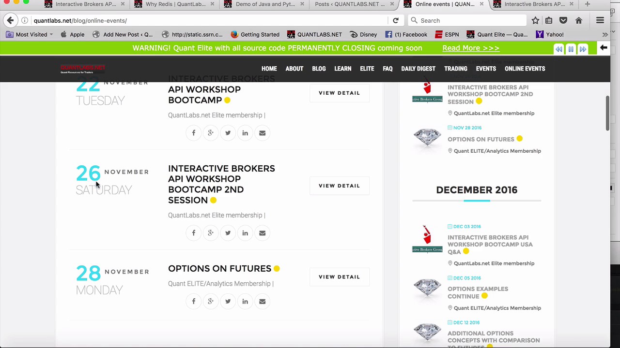Open DAILY DIGEST navigation item
Viewport: 620px width, 348px height.
[x=418, y=69]
